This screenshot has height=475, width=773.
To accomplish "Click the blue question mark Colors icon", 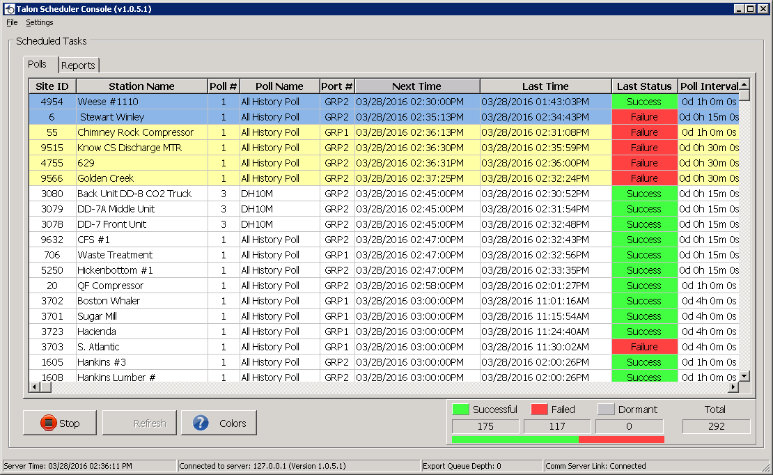I will (x=201, y=423).
